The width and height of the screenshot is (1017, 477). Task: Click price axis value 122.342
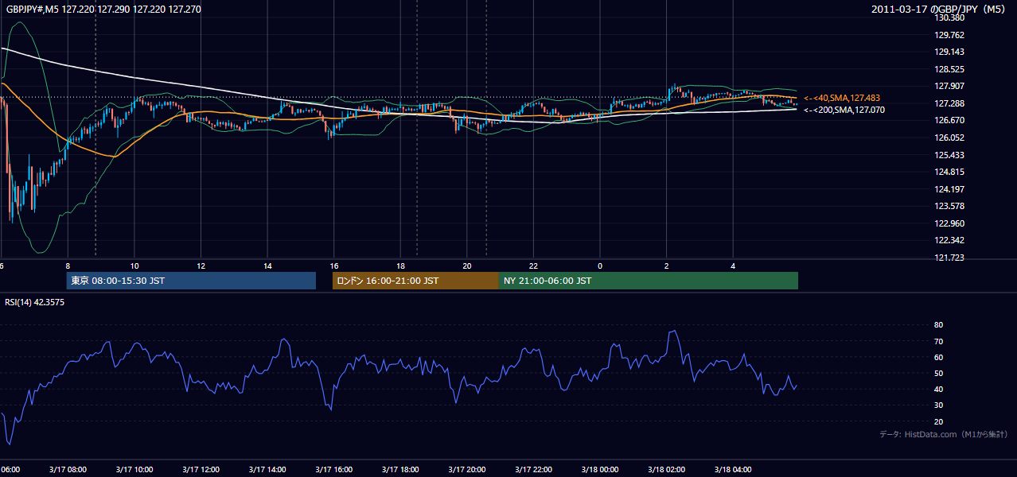[949, 240]
